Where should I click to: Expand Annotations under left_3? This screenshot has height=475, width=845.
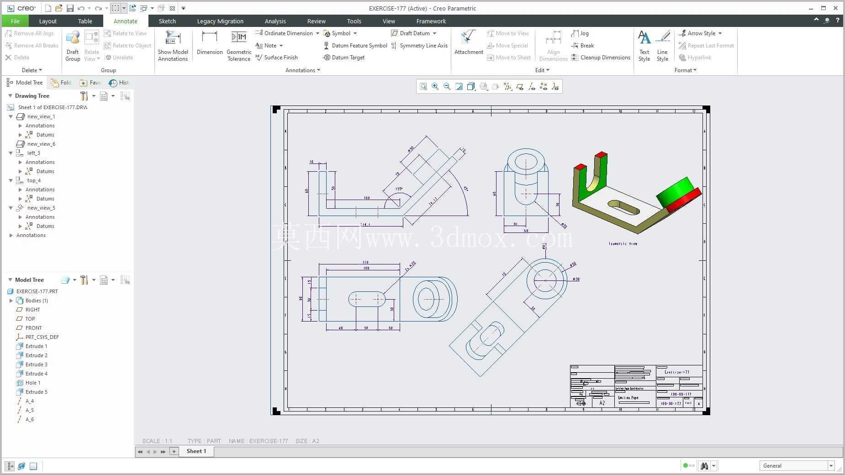tap(20, 162)
